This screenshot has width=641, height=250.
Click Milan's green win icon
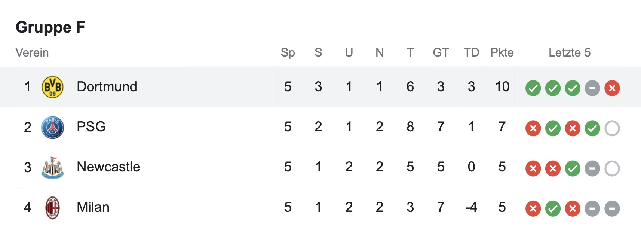(x=553, y=208)
